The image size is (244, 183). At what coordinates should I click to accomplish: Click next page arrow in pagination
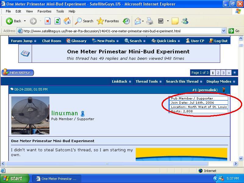tap(229, 73)
